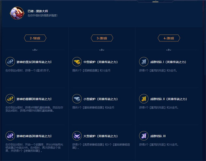Image resolution: width=206 pixels, height=161 pixels.
Task: Click the 成群结队 I silver icon
Action: [x=144, y=62]
